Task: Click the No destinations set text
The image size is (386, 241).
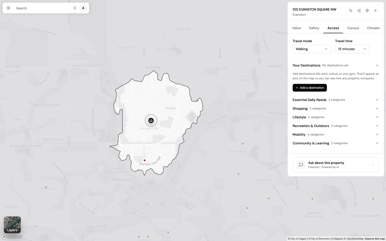Action: tap(335, 65)
